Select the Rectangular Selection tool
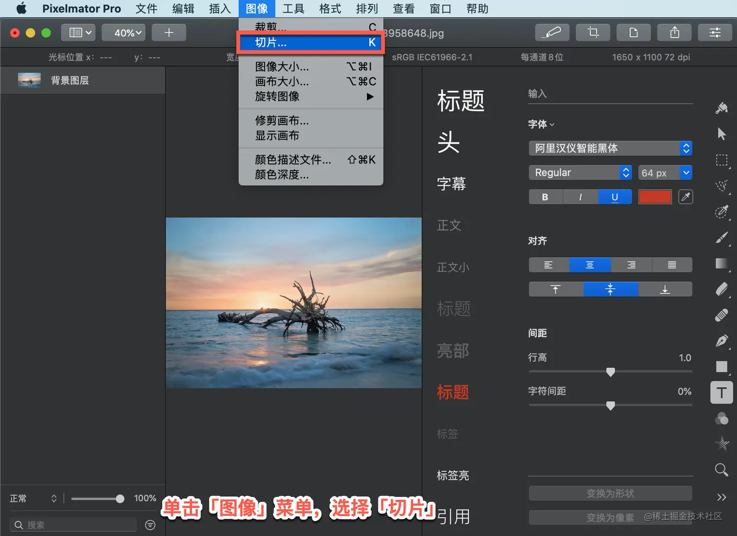Screen dimensions: 737x536 722,160
